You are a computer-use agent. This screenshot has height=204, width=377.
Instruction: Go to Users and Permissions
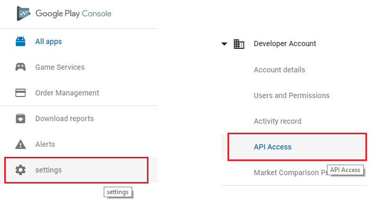tap(292, 95)
